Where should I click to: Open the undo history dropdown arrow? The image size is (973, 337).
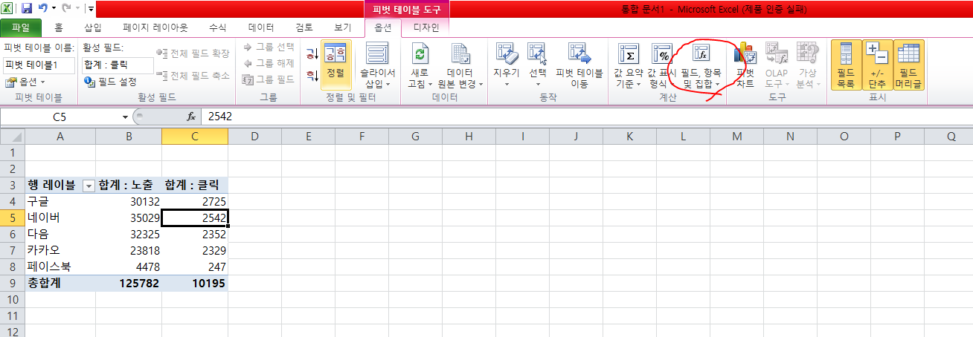click(x=53, y=10)
